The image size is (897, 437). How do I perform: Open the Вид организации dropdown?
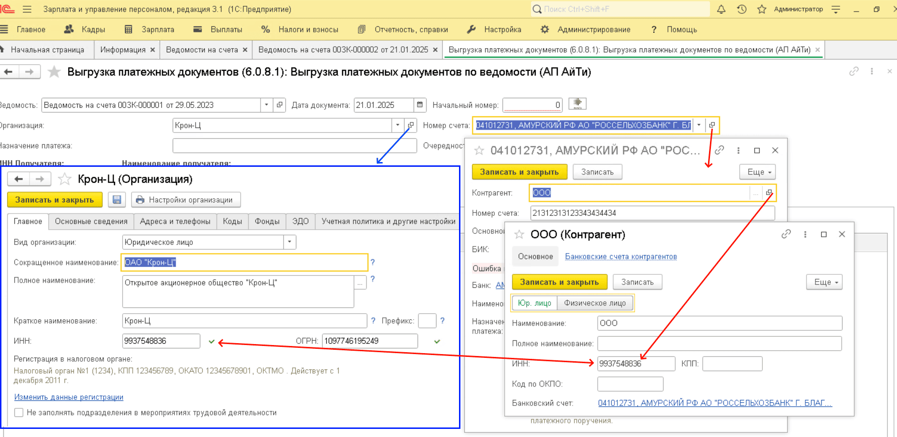(x=290, y=242)
